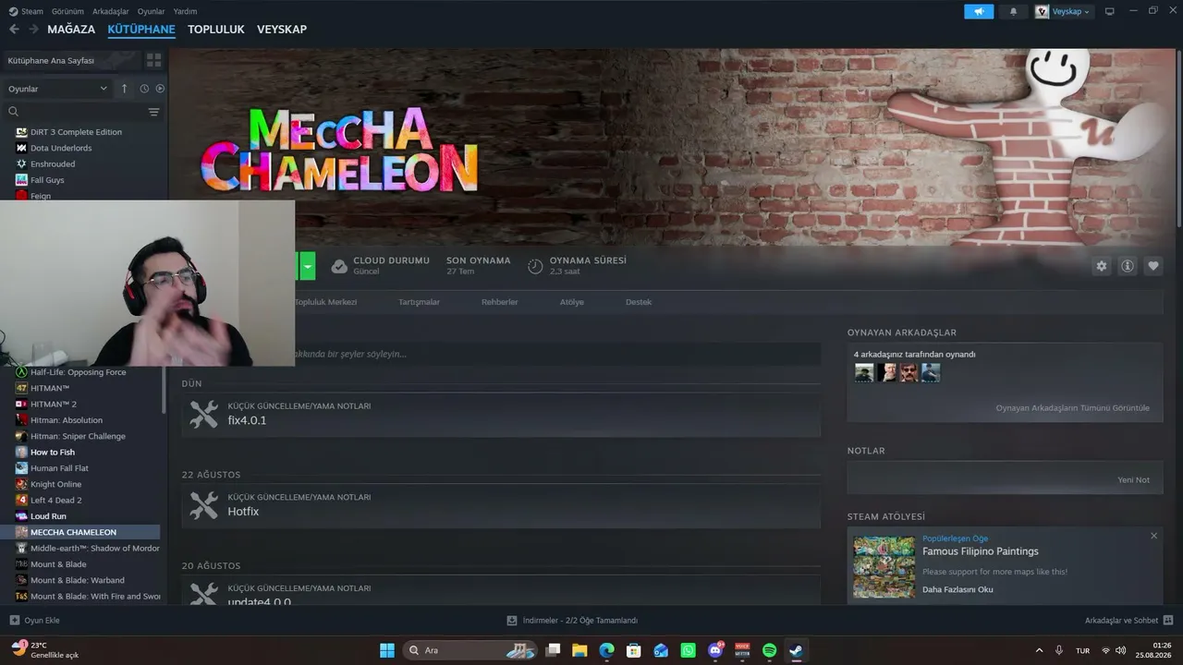Go to the KÜTÜPHANE tab
Viewport: 1183px width, 665px height.
click(141, 30)
